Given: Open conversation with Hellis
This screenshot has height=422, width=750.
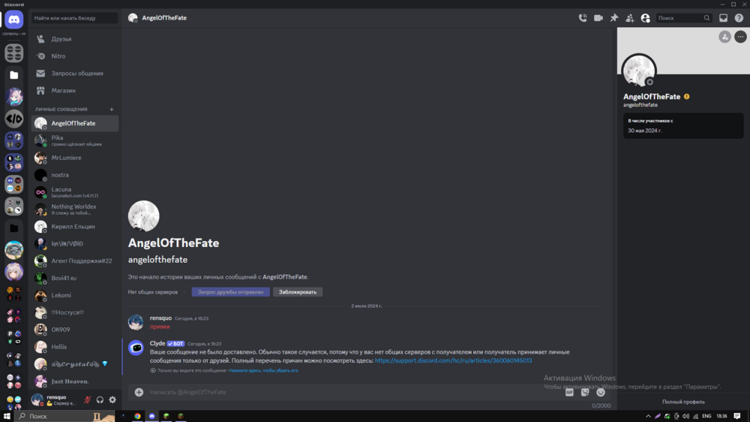Looking at the screenshot, I should click(74, 347).
